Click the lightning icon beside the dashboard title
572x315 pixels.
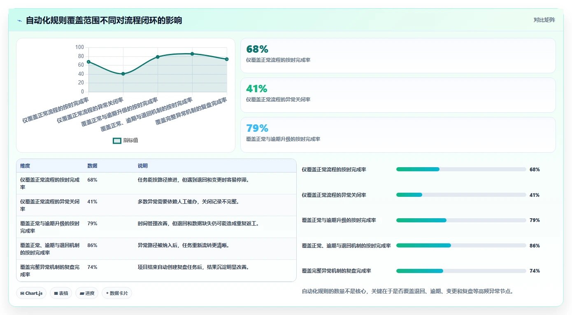click(20, 21)
